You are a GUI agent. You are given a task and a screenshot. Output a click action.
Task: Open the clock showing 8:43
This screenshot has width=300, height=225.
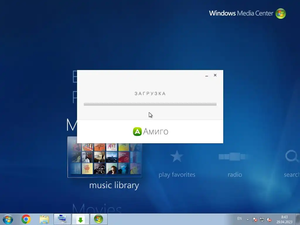point(284,219)
